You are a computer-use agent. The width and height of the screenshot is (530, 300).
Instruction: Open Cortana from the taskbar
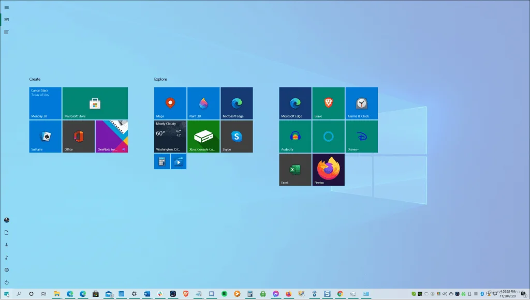click(31, 294)
